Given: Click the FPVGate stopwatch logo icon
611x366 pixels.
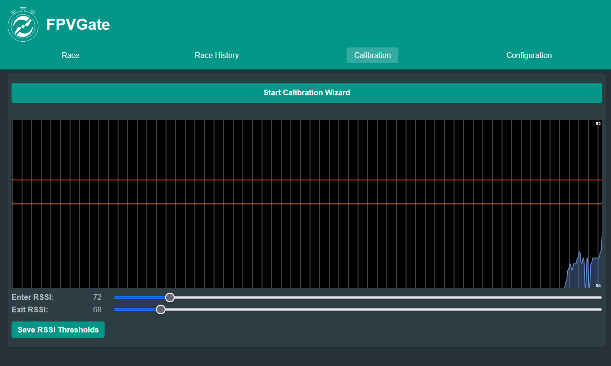Looking at the screenshot, I should tap(23, 23).
